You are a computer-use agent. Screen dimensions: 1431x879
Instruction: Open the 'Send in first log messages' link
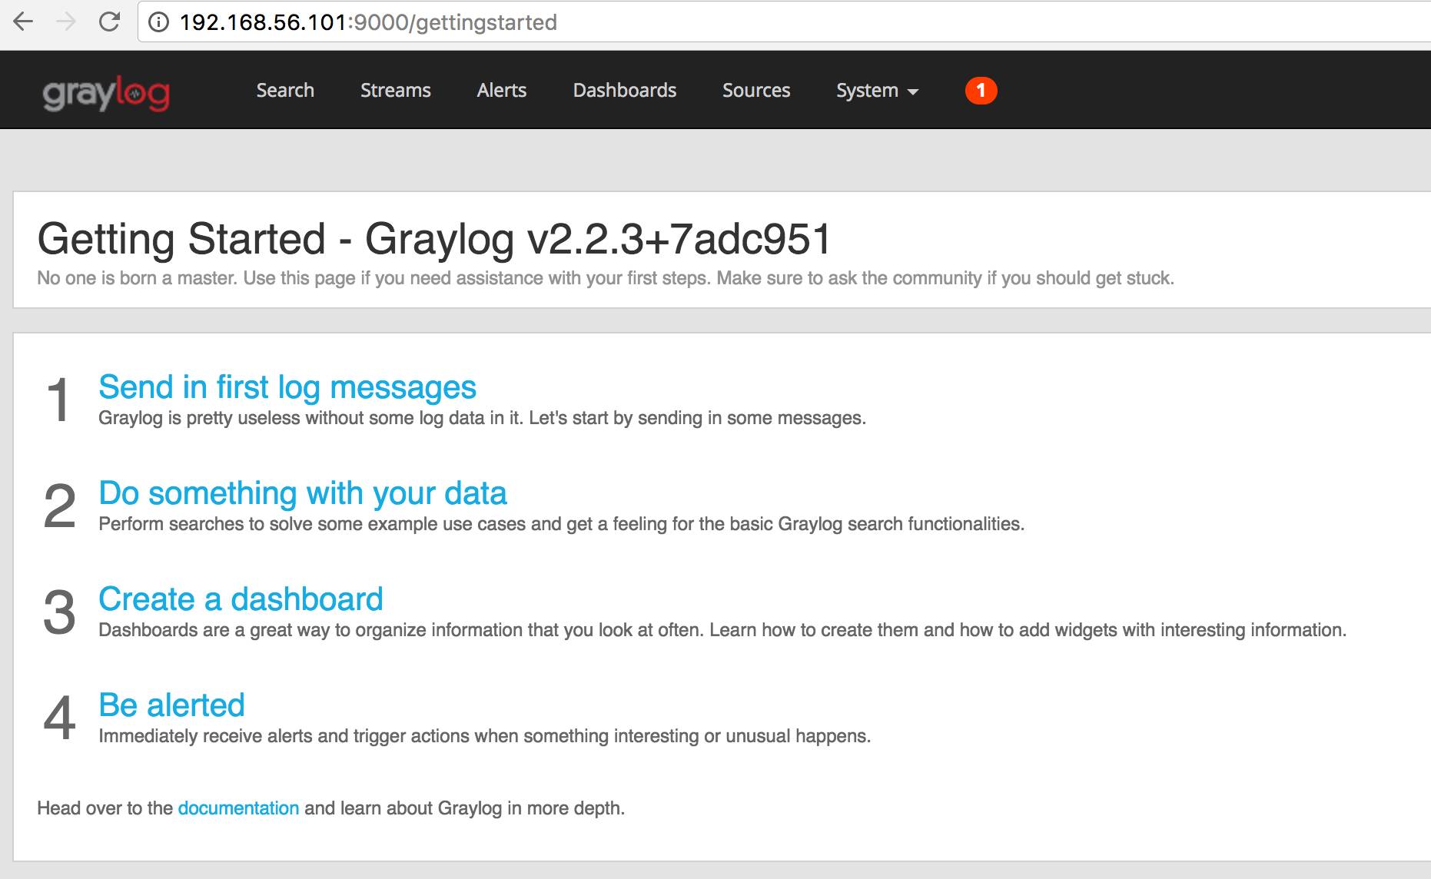pos(287,387)
